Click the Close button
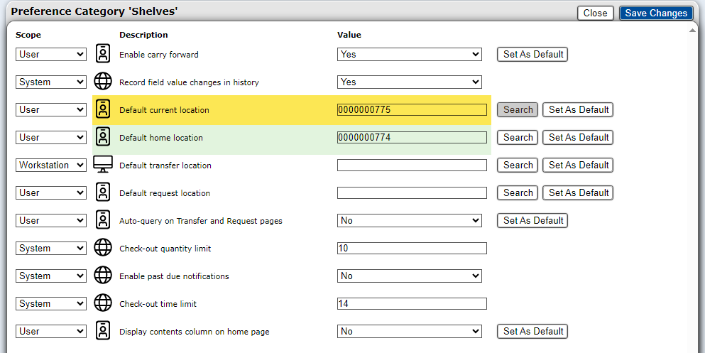 (595, 13)
